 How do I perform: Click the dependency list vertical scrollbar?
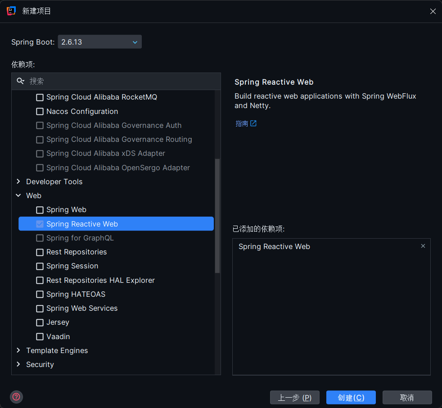tap(217, 216)
